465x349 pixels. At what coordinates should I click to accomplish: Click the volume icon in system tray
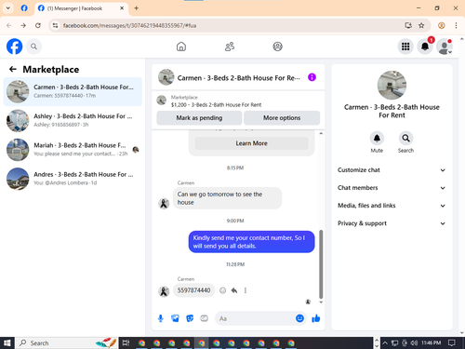point(414,342)
